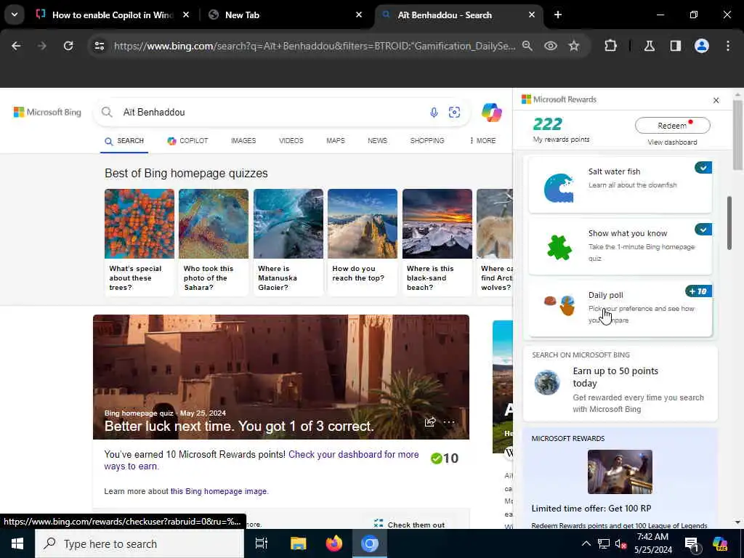Screen dimensions: 744x558
Task: Open the muted volume tray icon
Action: 620,543
